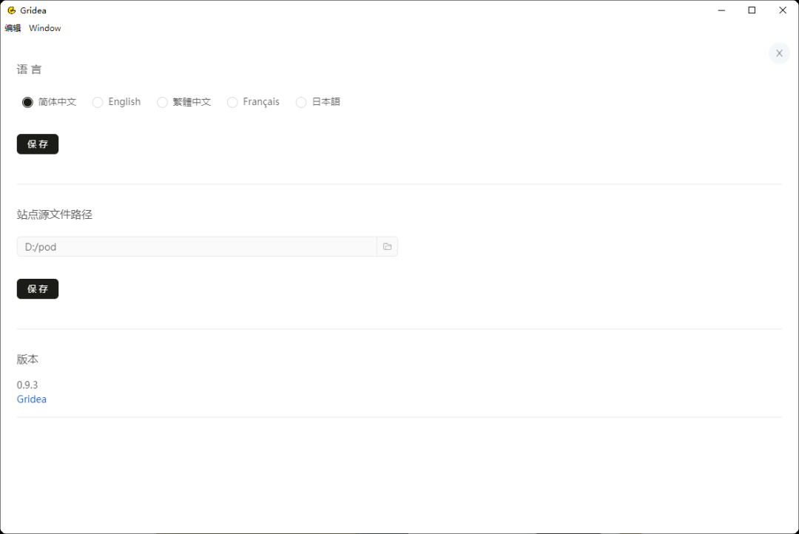
Task: Dismiss settings via the circular X icon
Action: [779, 53]
